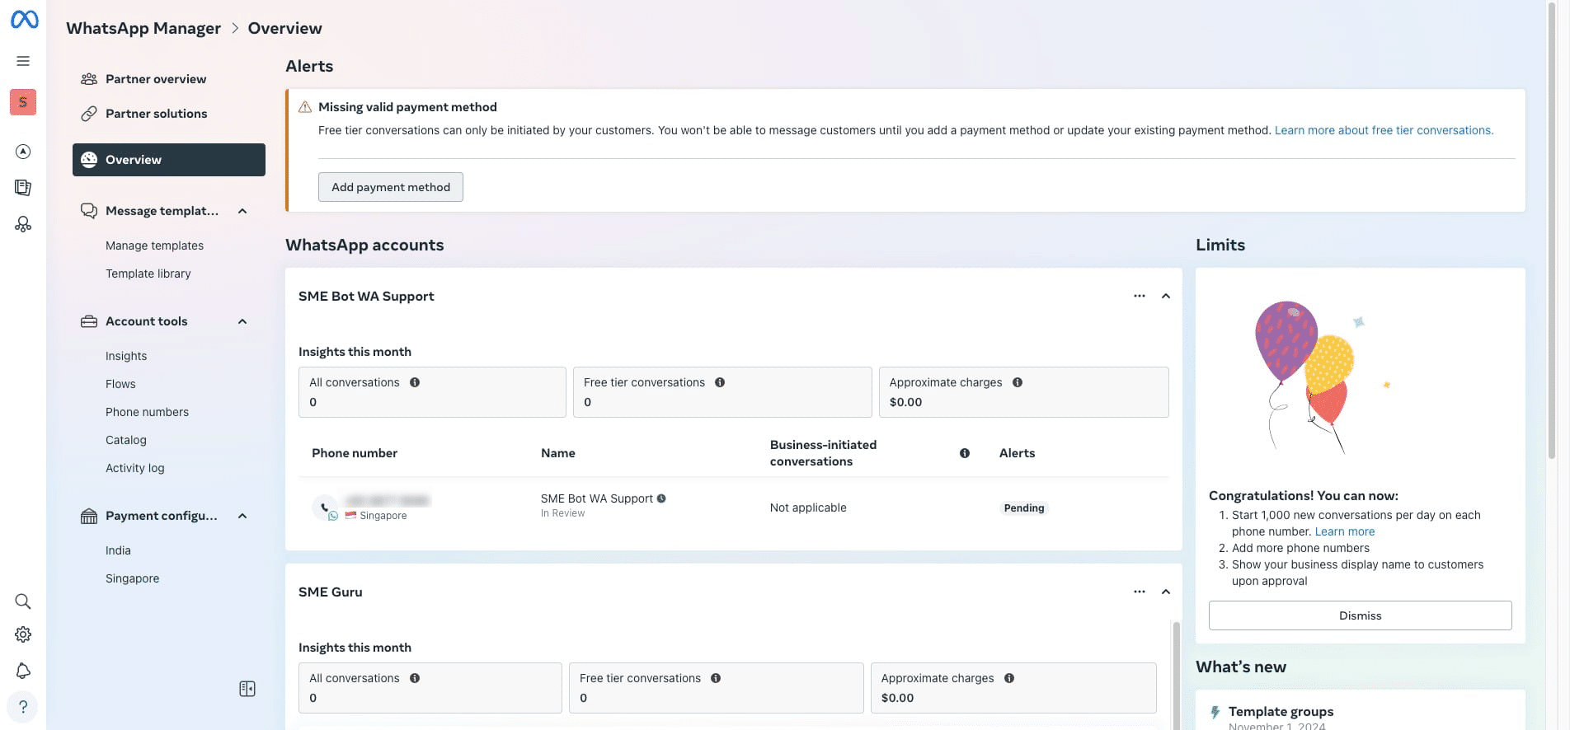Open Activity log
Screen dimensions: 1570x730
(135, 468)
